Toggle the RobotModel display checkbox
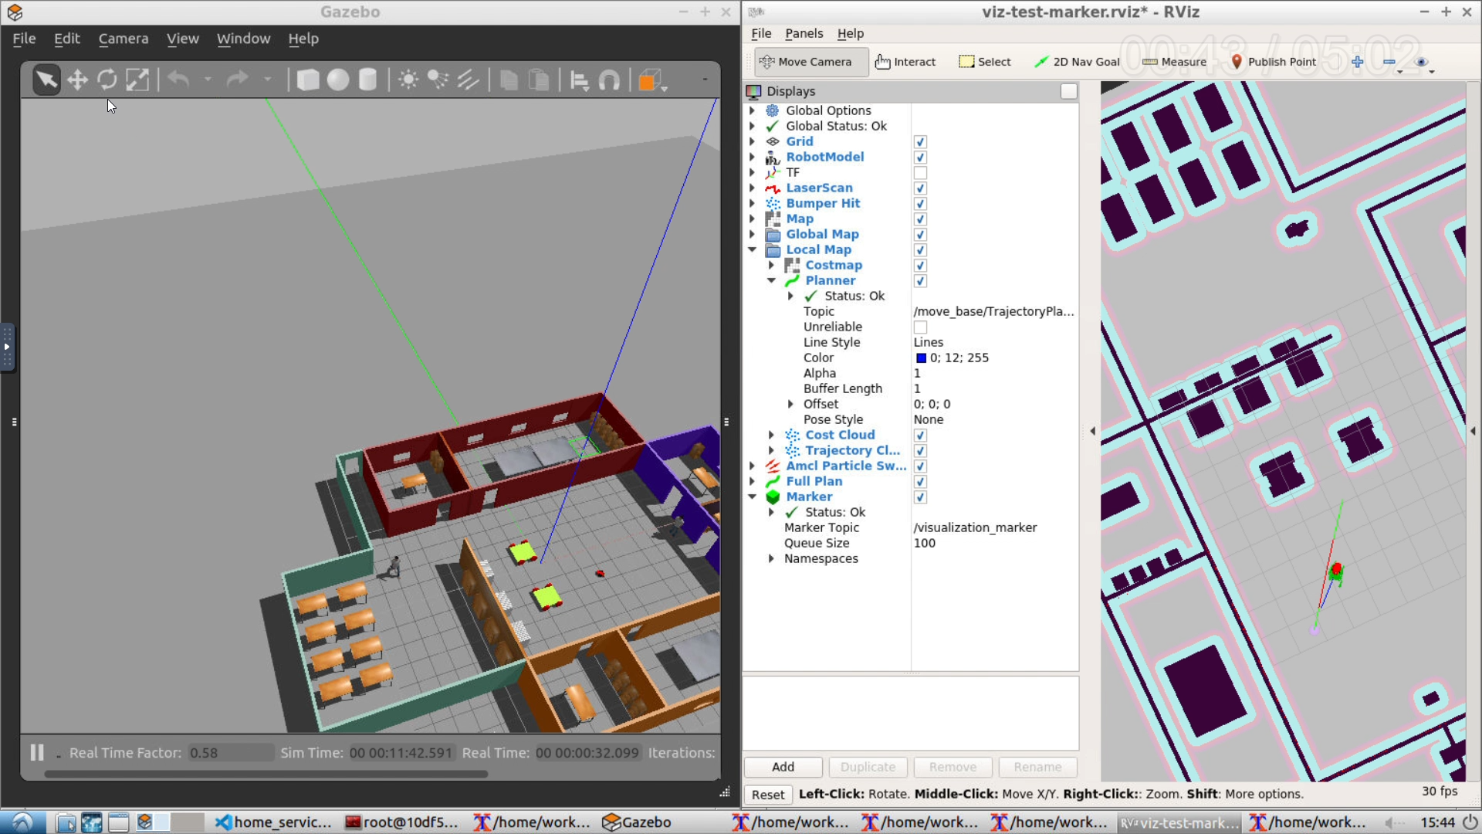Screen dimensions: 1482x834 click(920, 157)
